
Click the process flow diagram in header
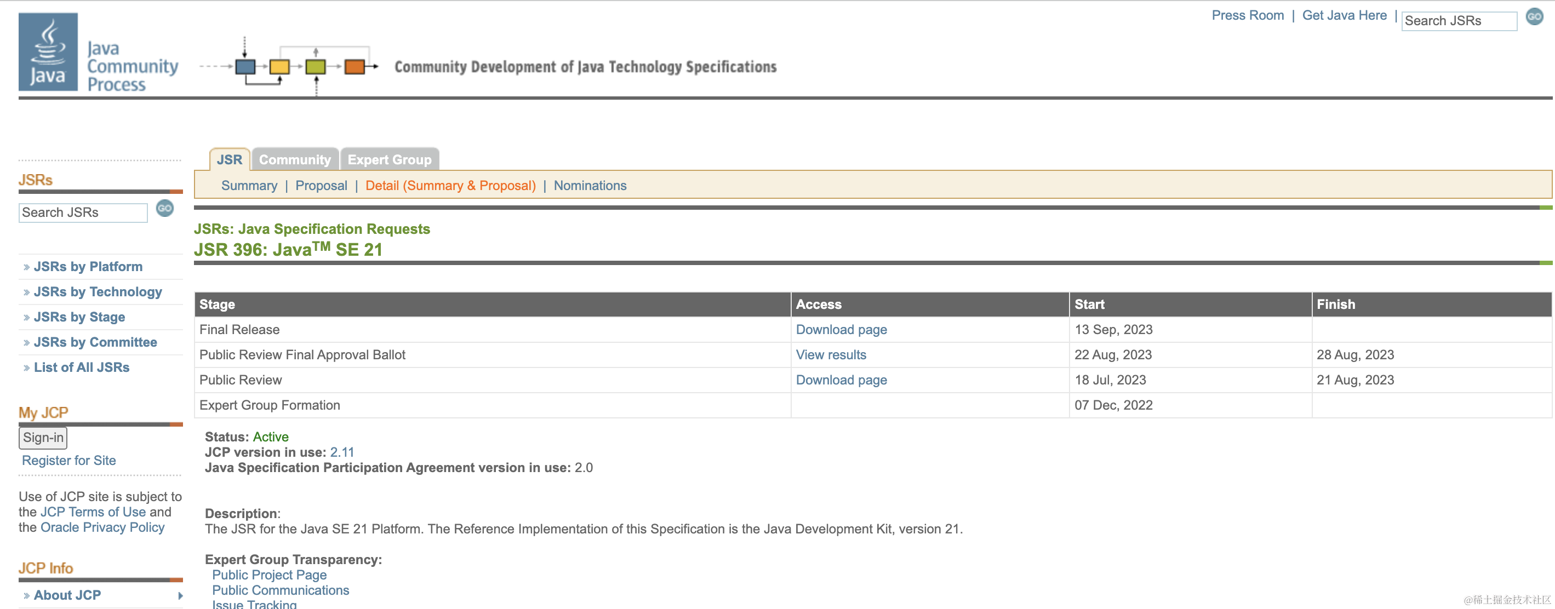pos(289,66)
